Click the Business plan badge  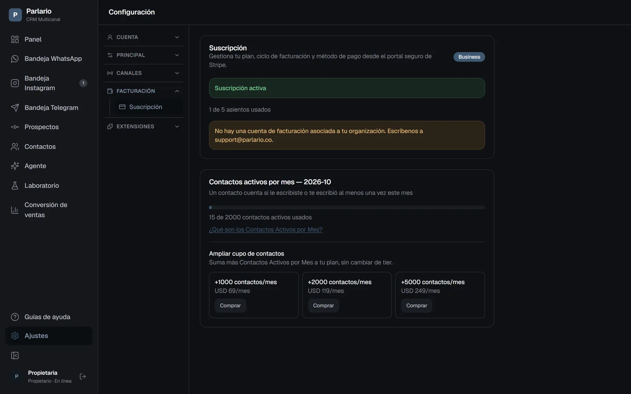click(469, 57)
